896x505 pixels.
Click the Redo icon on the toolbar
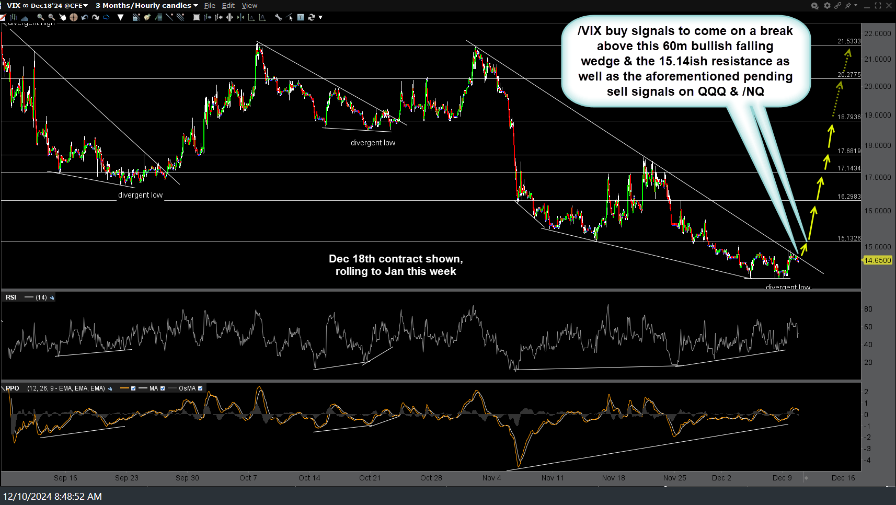[96, 17]
